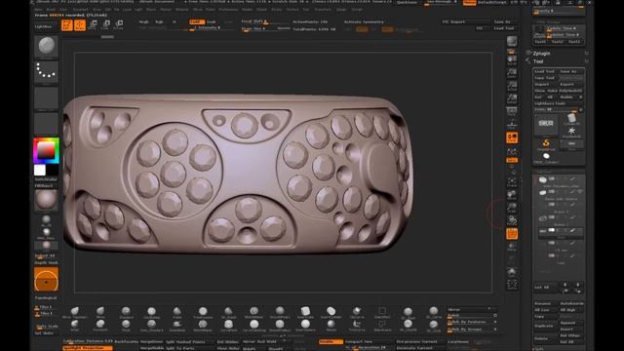Click the QuickSave button in the title bar
Image resolution: width=624 pixels, height=351 pixels.
pos(406,2)
